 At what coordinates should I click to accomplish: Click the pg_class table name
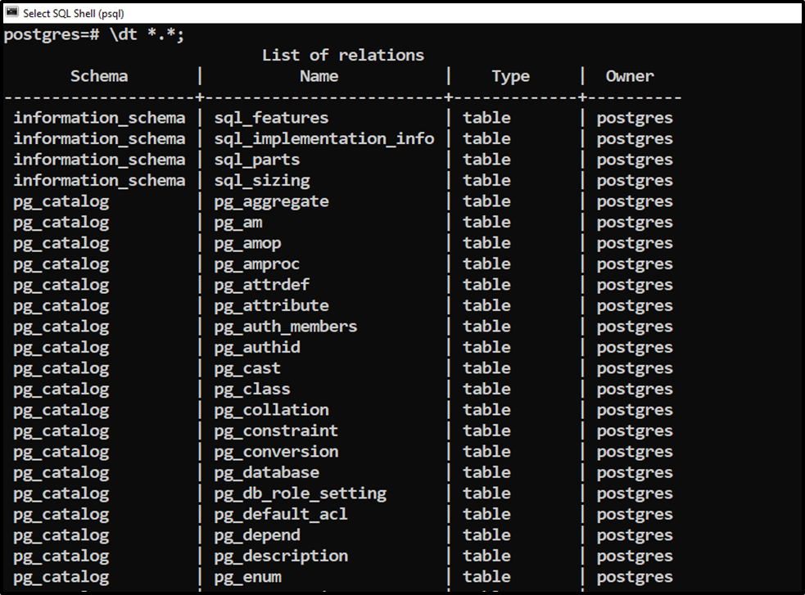tap(252, 390)
